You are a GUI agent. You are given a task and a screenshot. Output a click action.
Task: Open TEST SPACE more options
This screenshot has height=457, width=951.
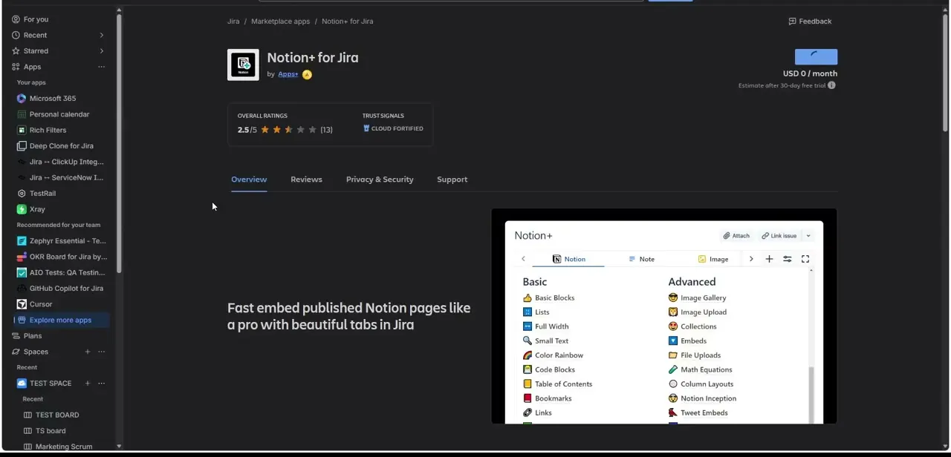coord(102,384)
